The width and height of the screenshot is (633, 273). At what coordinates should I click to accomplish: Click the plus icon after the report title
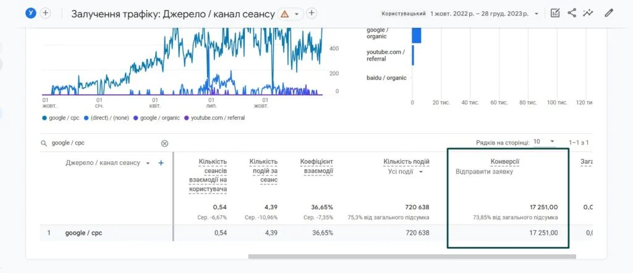click(x=311, y=13)
